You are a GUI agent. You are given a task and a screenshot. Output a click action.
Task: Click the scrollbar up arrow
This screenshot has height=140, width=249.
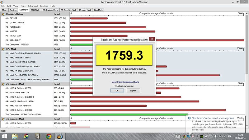tap(247, 14)
